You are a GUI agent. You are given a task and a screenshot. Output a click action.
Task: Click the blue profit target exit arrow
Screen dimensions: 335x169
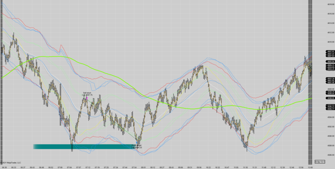click(x=137, y=143)
